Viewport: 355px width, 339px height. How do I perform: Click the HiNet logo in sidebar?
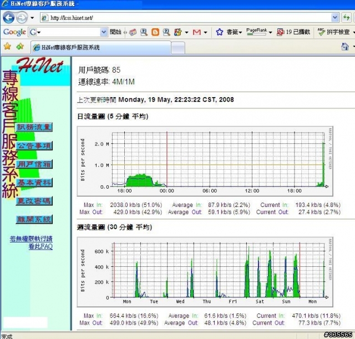click(39, 65)
